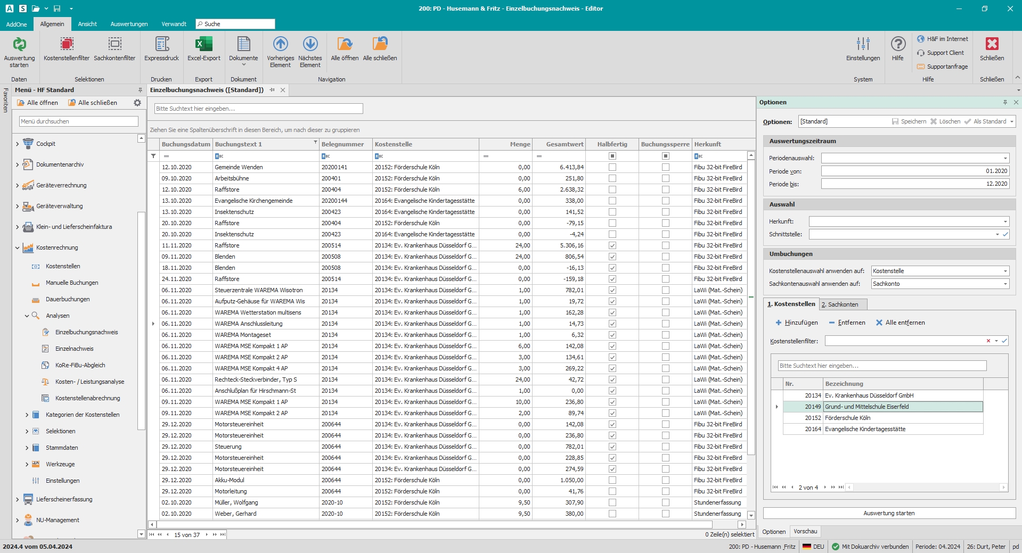Switch to the Ansicht ribbon tab
This screenshot has height=553, width=1022.
(87, 24)
